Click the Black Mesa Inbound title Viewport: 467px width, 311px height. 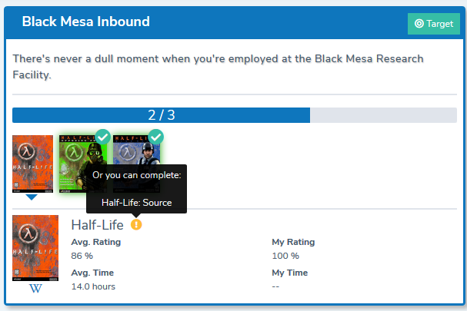pyautogui.click(x=85, y=22)
